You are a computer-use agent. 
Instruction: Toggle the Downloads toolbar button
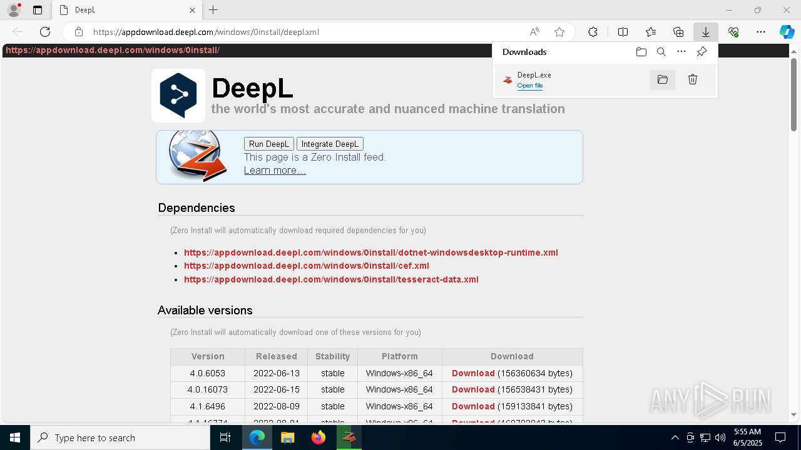pyautogui.click(x=705, y=32)
